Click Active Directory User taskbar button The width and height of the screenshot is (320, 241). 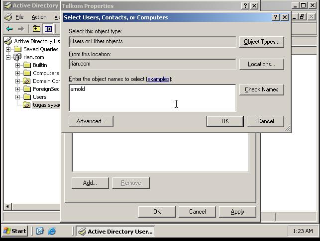(x=115, y=232)
